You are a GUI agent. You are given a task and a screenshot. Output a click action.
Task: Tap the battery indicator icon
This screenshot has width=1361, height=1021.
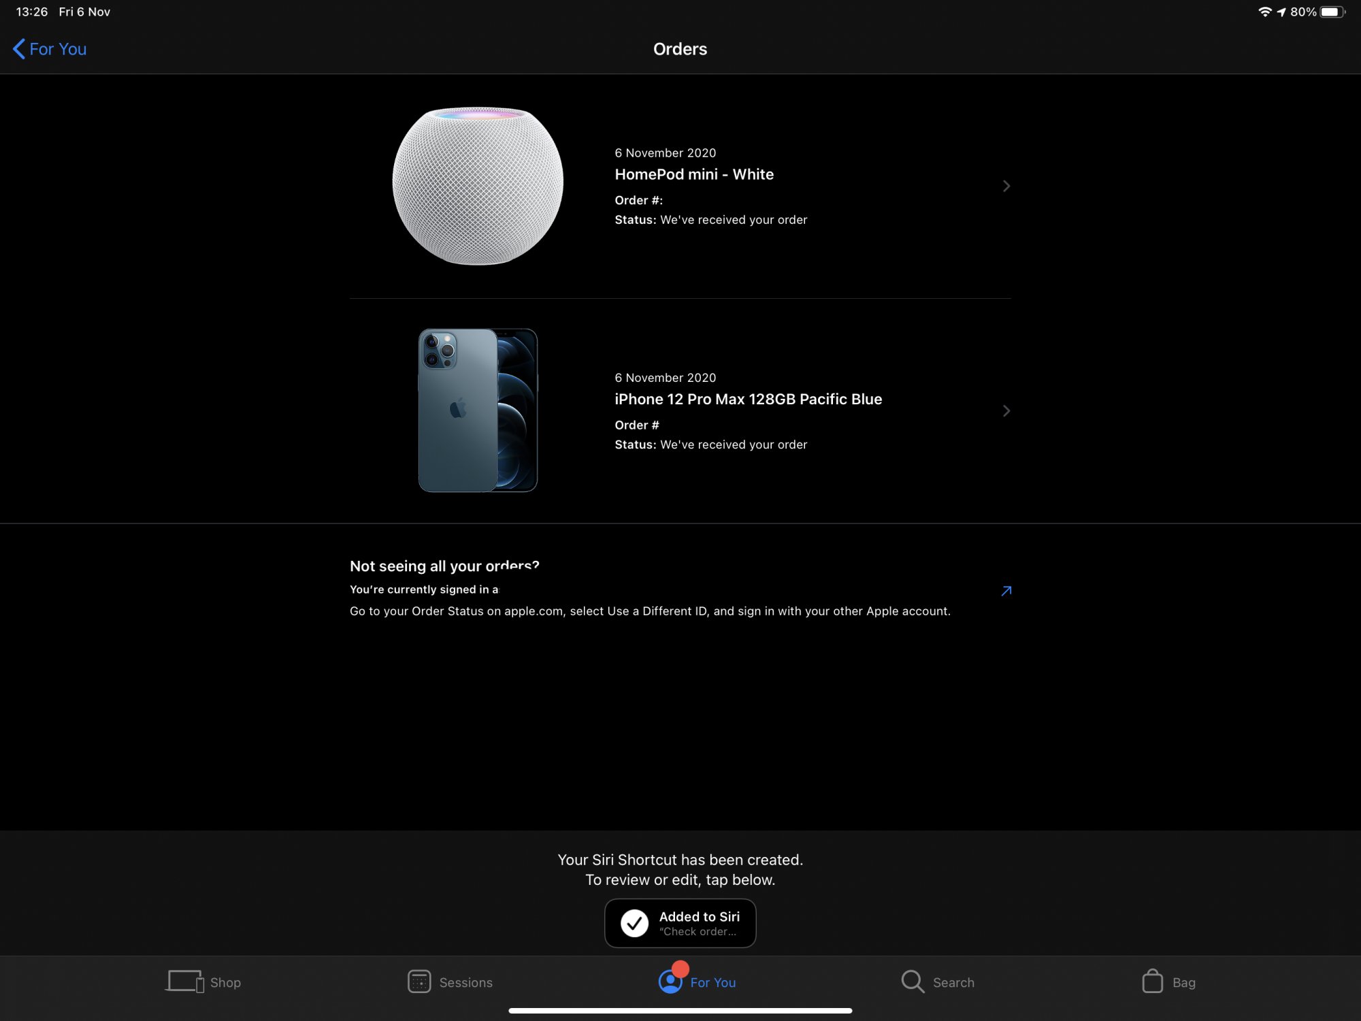pos(1332,12)
